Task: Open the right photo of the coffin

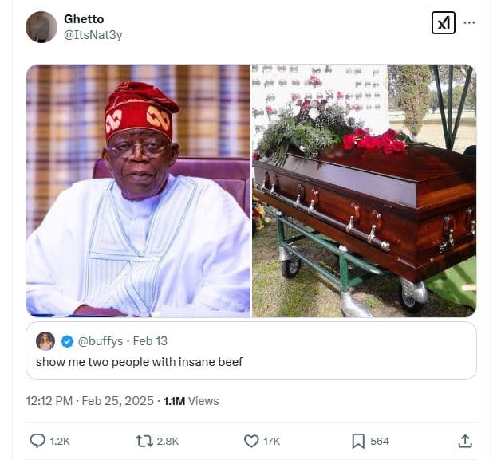Action: click(364, 191)
